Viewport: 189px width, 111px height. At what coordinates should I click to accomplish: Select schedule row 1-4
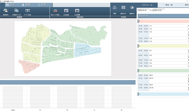[163, 41]
